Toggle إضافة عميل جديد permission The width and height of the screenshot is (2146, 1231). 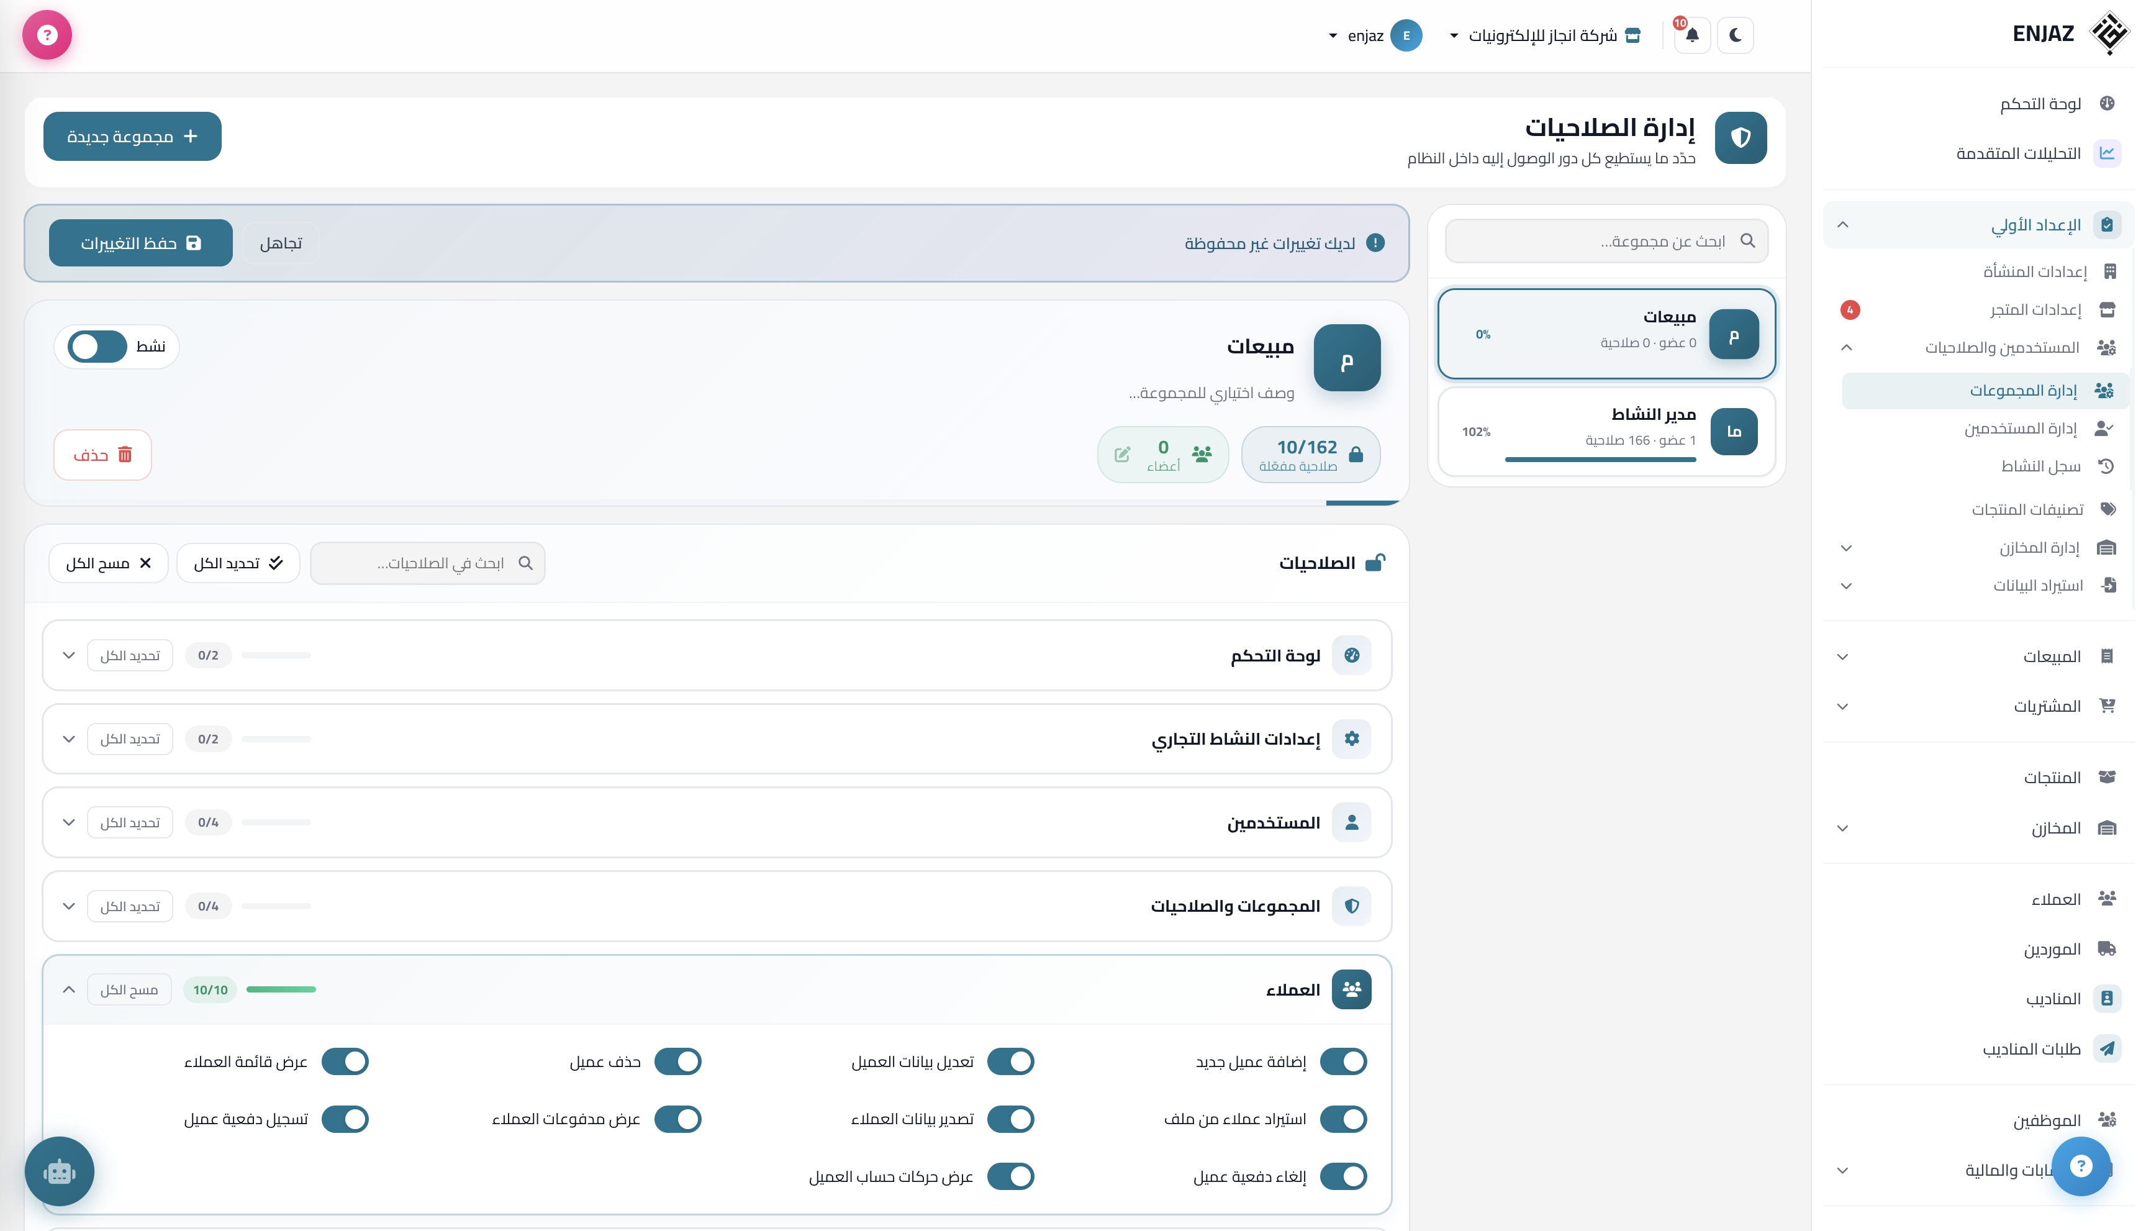pos(1343,1061)
